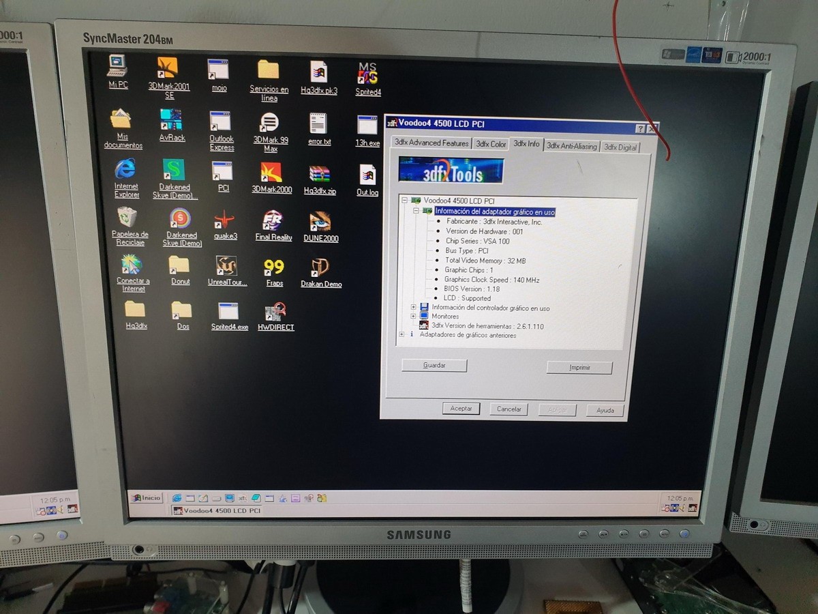Start Fraps using its desktop icon
818x614 pixels.
(x=274, y=266)
